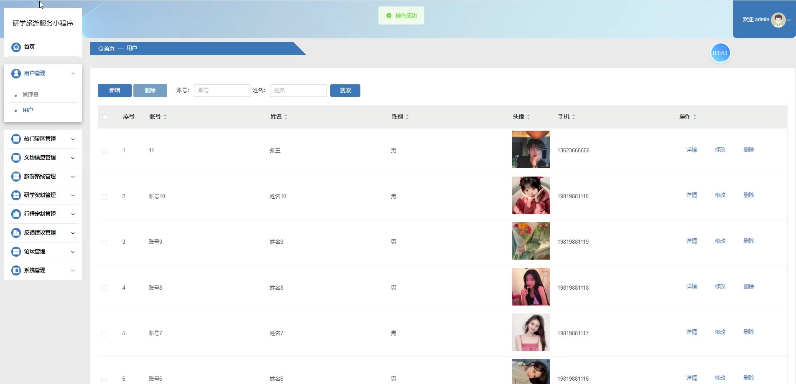Image resolution: width=796 pixels, height=384 pixels.
Task: Click the 论坛管理 sidebar icon
Action: pos(16,252)
